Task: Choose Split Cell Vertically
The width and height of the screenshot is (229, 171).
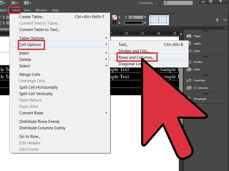Action: (60, 94)
